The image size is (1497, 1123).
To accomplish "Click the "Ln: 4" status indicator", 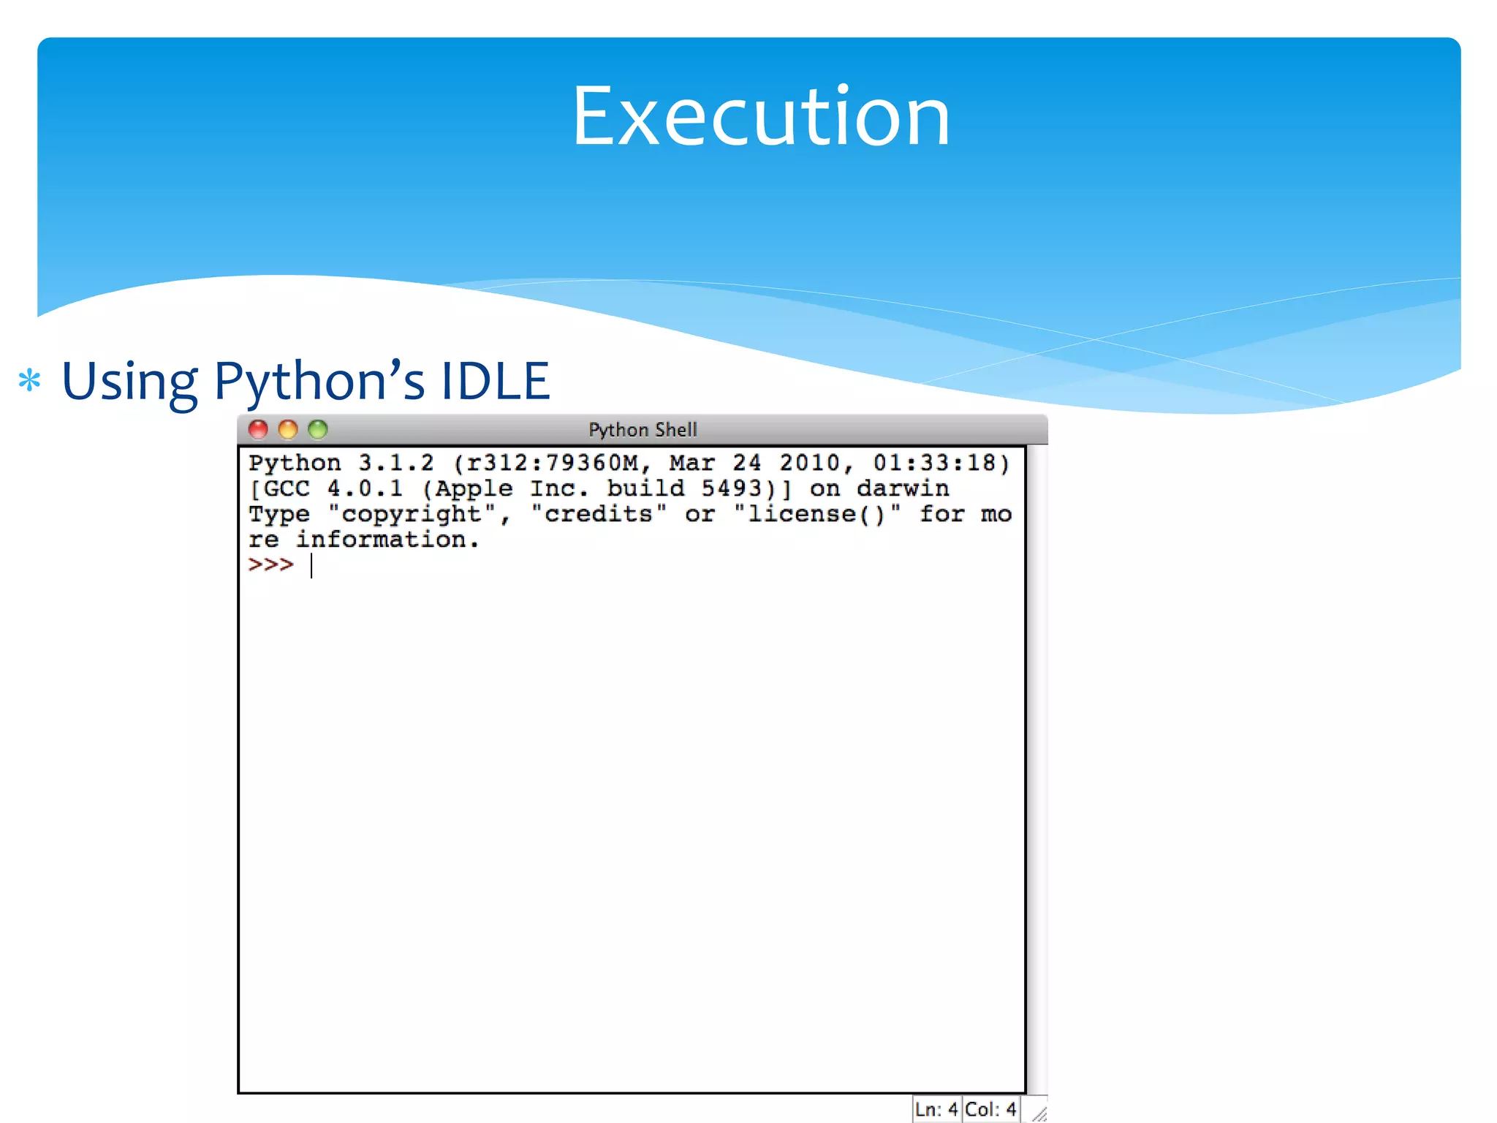I will (936, 1109).
